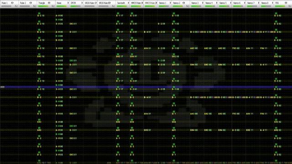The image size is (292, 164).
Task: Expand effect columns on Namco 6
Action: 245,3
